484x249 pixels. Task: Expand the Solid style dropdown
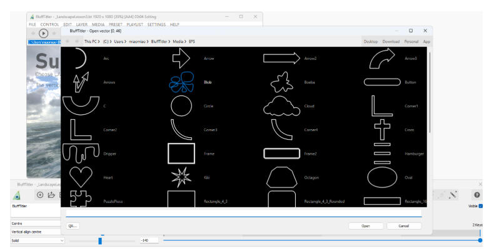click(38, 240)
